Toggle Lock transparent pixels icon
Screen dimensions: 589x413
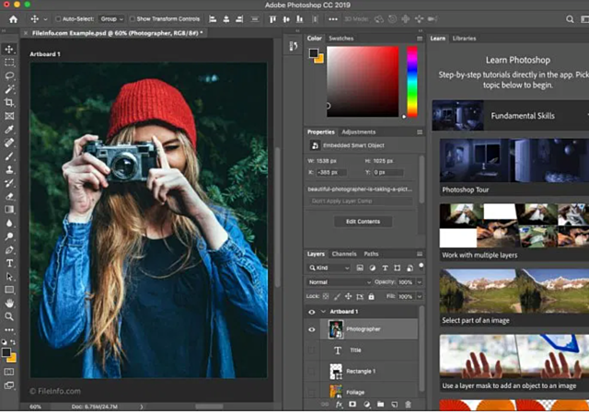point(326,296)
